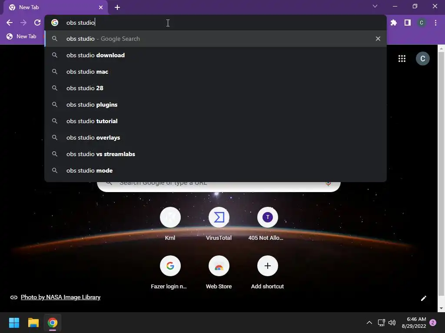Open Chrome three-dot menu

(x=435, y=23)
